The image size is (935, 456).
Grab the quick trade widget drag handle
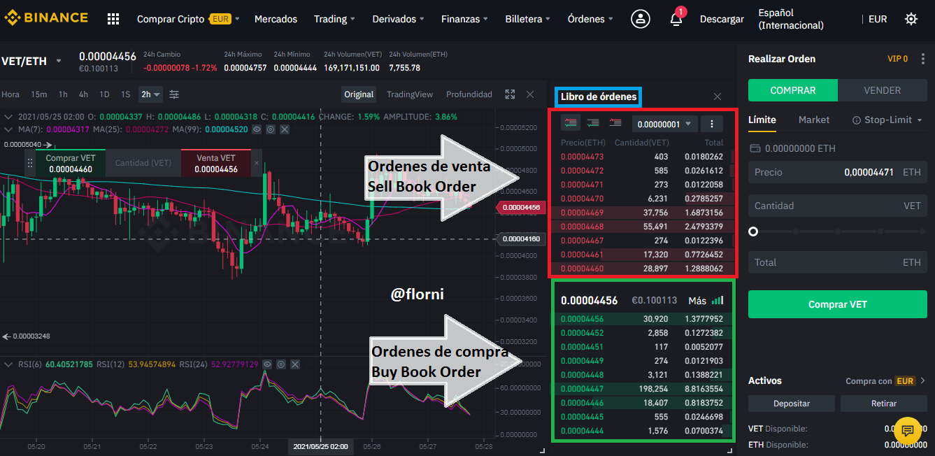(30, 163)
